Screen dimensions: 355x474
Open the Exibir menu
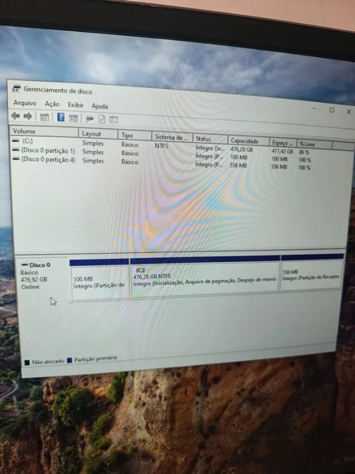[75, 105]
